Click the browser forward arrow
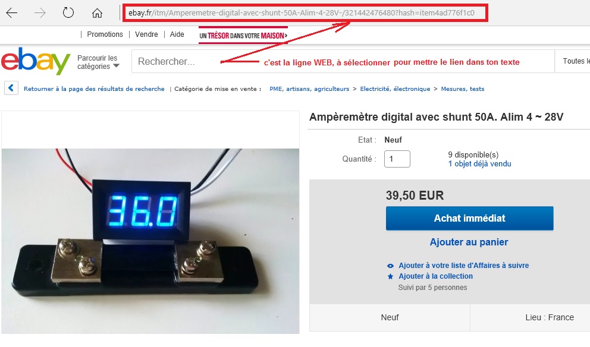 40,13
